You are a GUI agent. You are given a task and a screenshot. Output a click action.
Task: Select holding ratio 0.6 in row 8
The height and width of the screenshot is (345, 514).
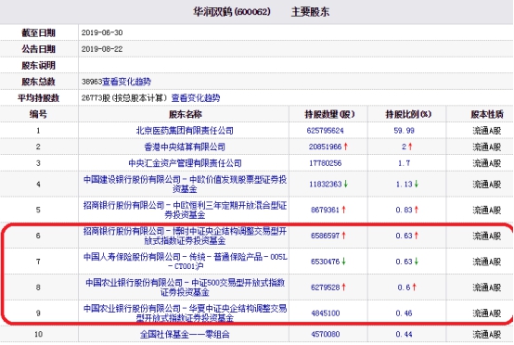click(404, 287)
